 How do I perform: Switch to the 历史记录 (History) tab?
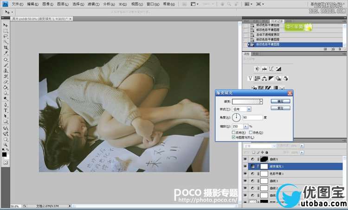277,21
